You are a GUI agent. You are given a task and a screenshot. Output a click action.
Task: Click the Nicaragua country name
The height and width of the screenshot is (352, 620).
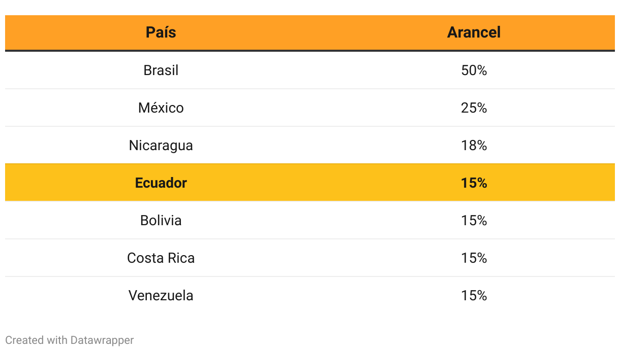tap(161, 145)
